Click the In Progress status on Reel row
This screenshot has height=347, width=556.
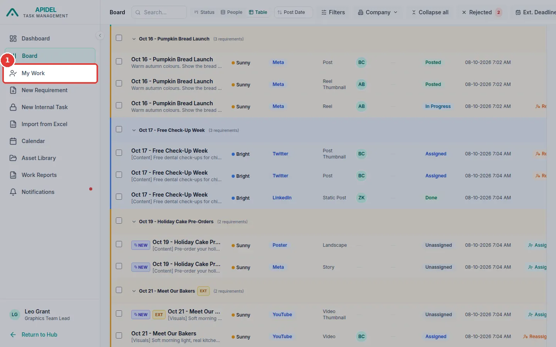coord(438,106)
